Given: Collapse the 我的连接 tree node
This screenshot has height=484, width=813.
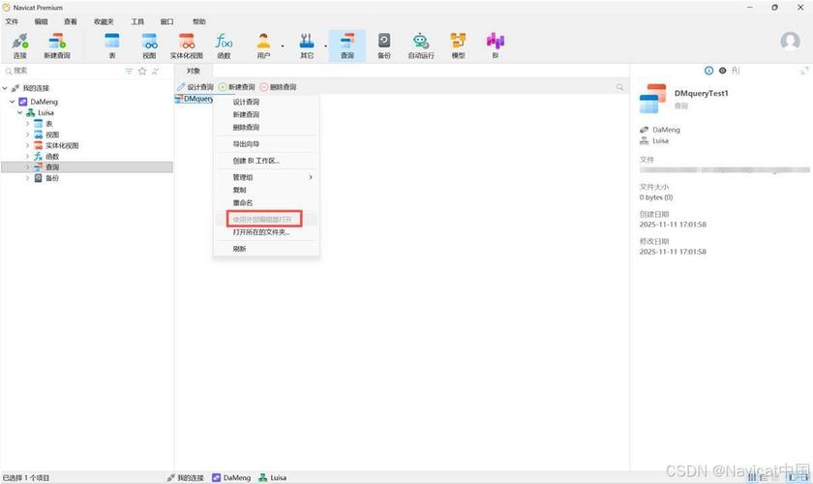Looking at the screenshot, I should (5, 88).
